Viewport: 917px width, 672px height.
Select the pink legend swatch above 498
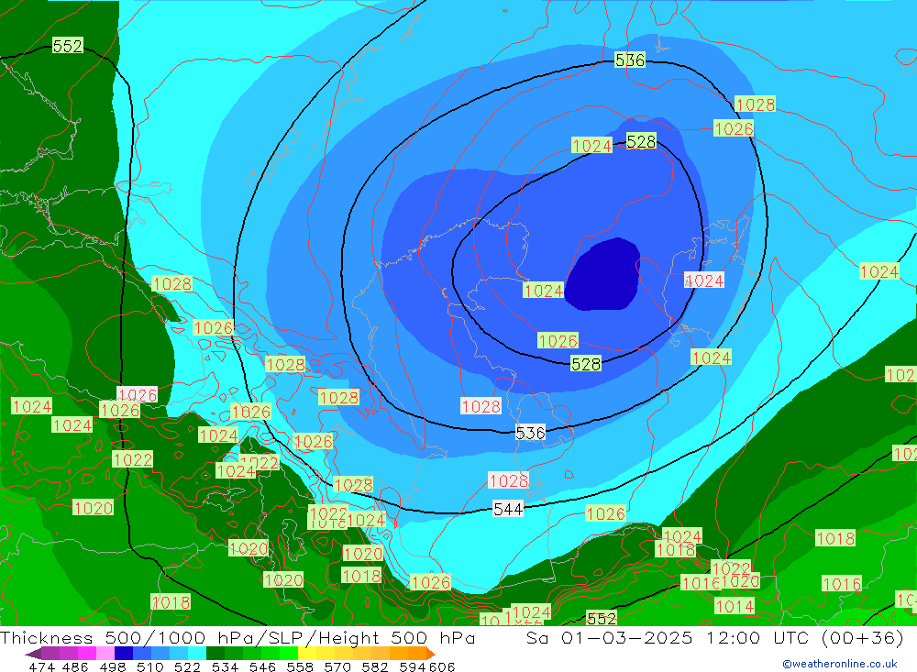pyautogui.click(x=105, y=654)
